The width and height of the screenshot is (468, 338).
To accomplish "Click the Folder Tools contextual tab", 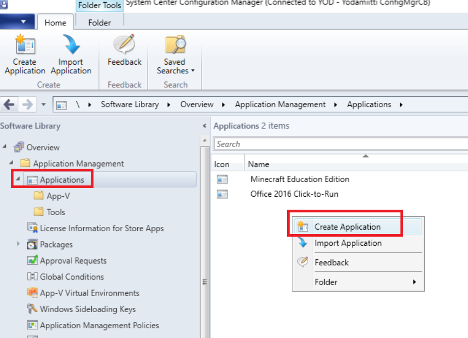I will click(x=99, y=5).
